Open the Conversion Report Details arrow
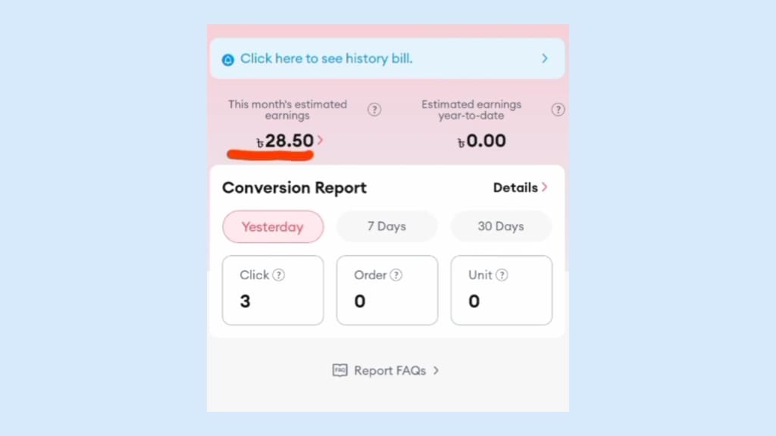 [545, 188]
